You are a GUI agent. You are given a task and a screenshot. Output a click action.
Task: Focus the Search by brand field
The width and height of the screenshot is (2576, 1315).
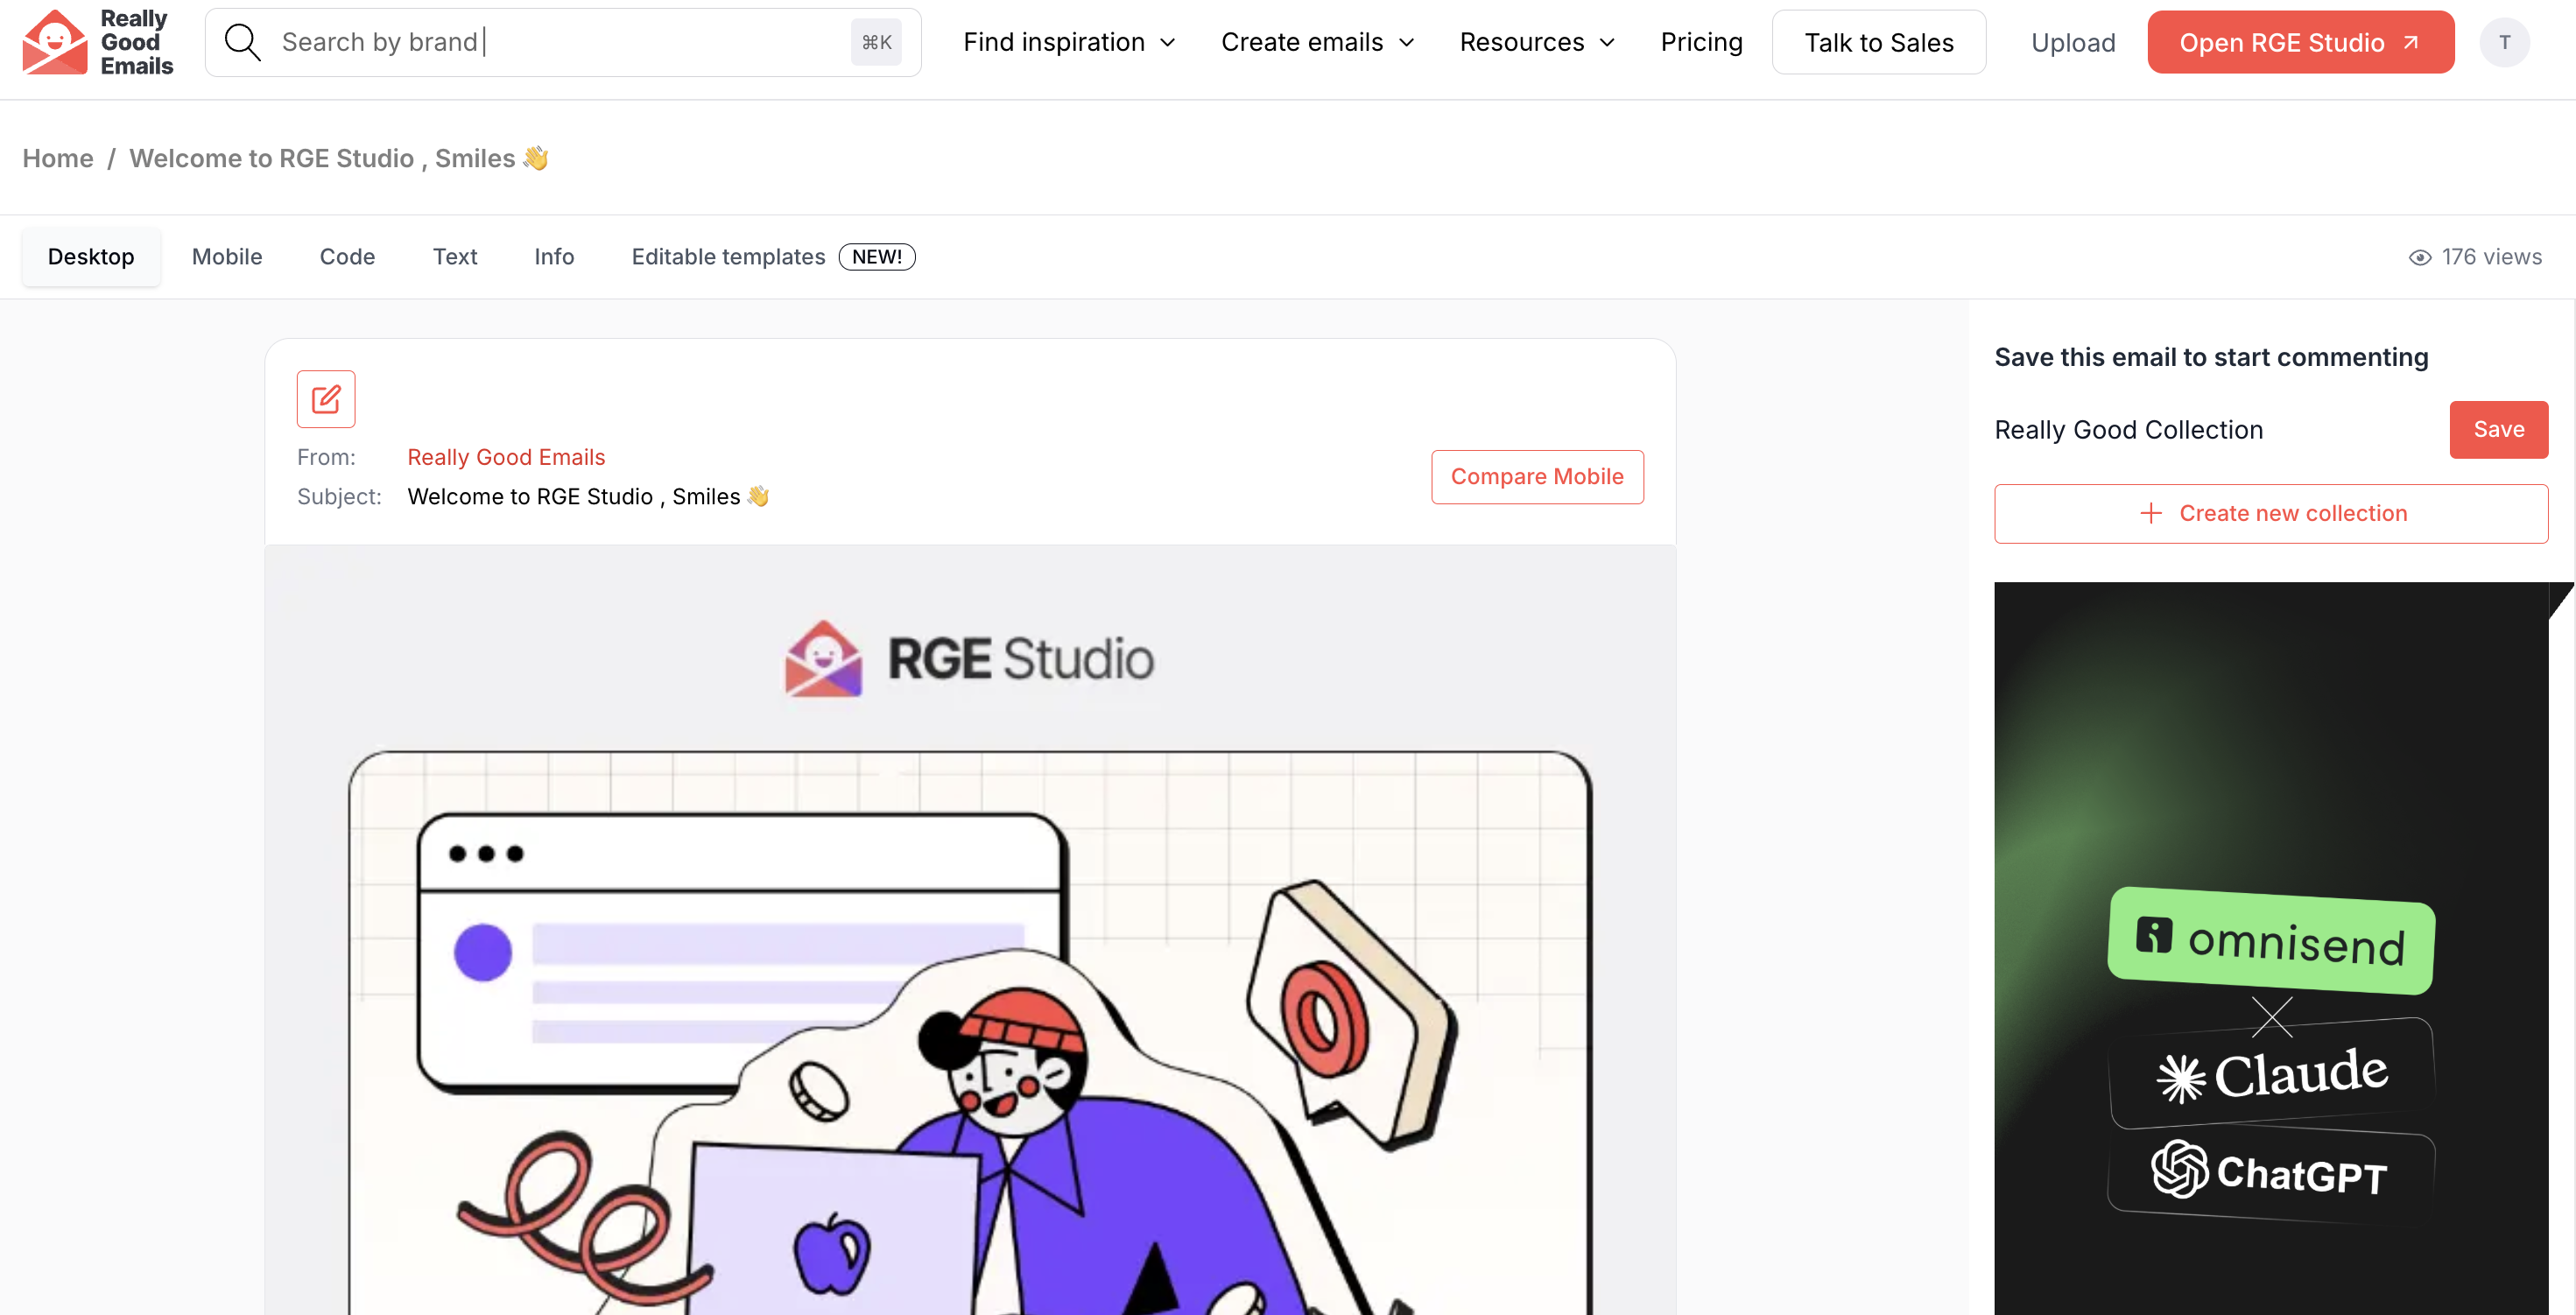click(x=563, y=42)
